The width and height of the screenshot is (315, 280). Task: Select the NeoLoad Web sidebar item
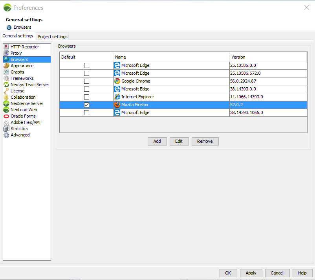click(24, 110)
